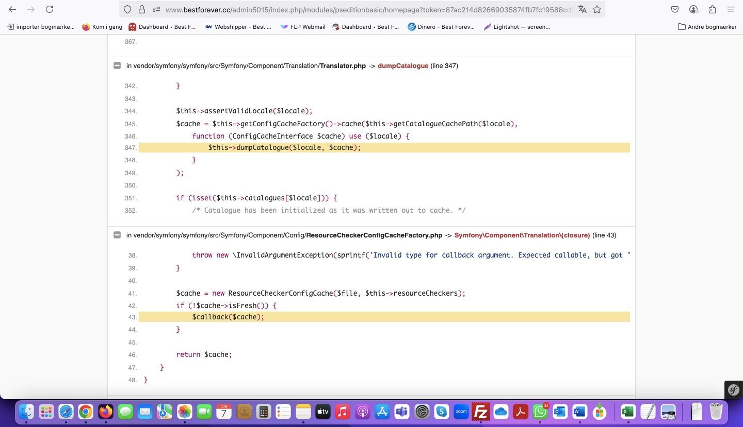Open the Firefox account icon
The image size is (743, 427).
click(x=694, y=9)
